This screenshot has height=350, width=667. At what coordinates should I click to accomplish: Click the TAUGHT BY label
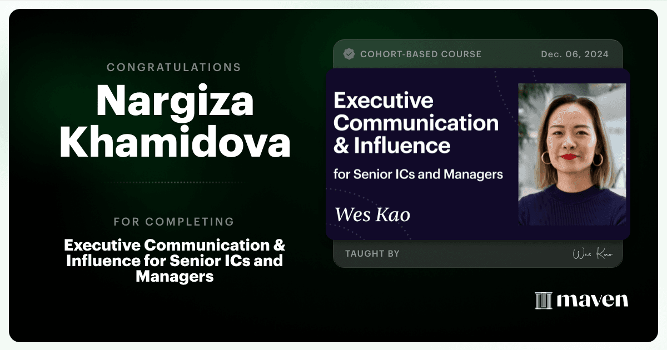click(372, 254)
